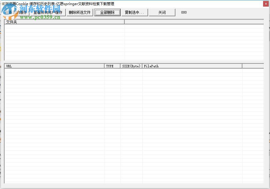Click the divider between URL and TYPE headers
Image resolution: width=270 pixels, height=189 pixels.
click(x=105, y=66)
